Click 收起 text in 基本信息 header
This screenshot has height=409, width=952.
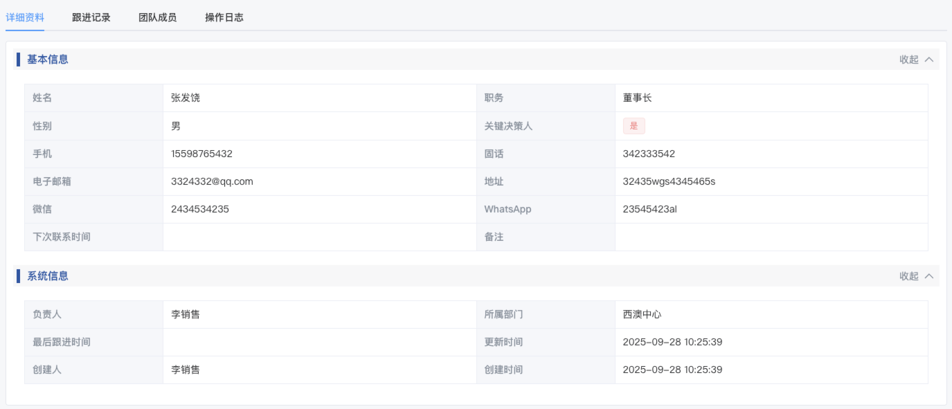click(908, 60)
